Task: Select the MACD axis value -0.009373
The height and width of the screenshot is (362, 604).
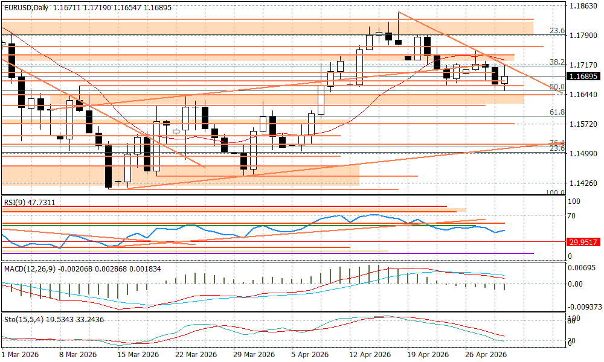Action: [x=585, y=305]
